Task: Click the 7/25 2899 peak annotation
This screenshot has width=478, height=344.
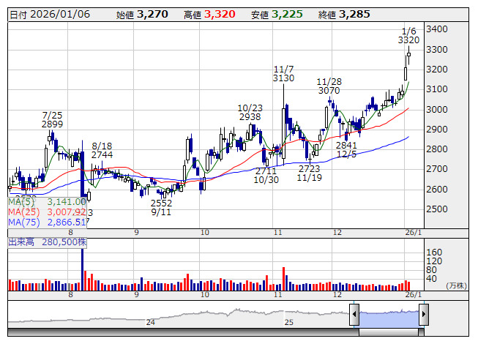Action: point(53,120)
